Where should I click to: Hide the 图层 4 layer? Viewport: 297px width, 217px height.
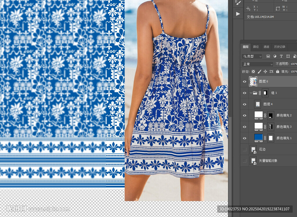point(245,104)
